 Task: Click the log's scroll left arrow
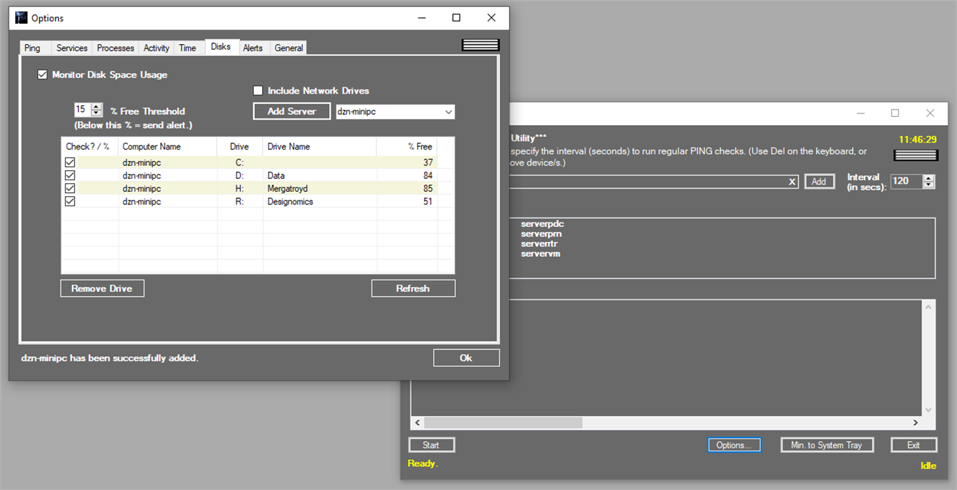click(417, 422)
